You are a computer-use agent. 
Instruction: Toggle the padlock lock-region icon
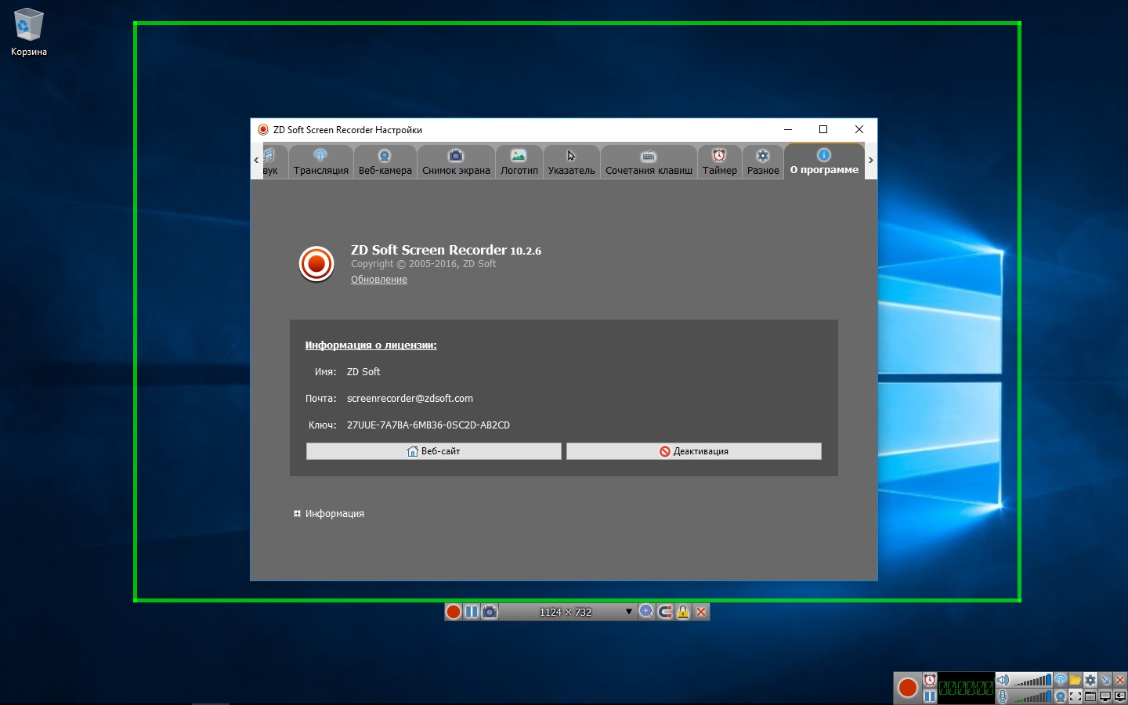pos(683,612)
